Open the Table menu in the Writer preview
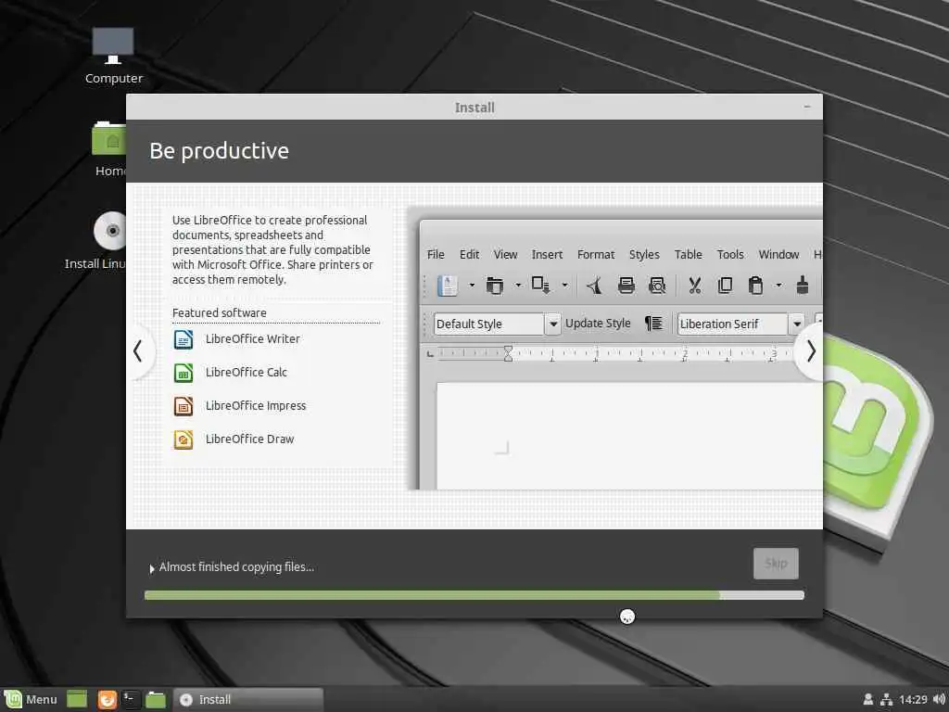The height and width of the screenshot is (712, 949). [x=689, y=254]
